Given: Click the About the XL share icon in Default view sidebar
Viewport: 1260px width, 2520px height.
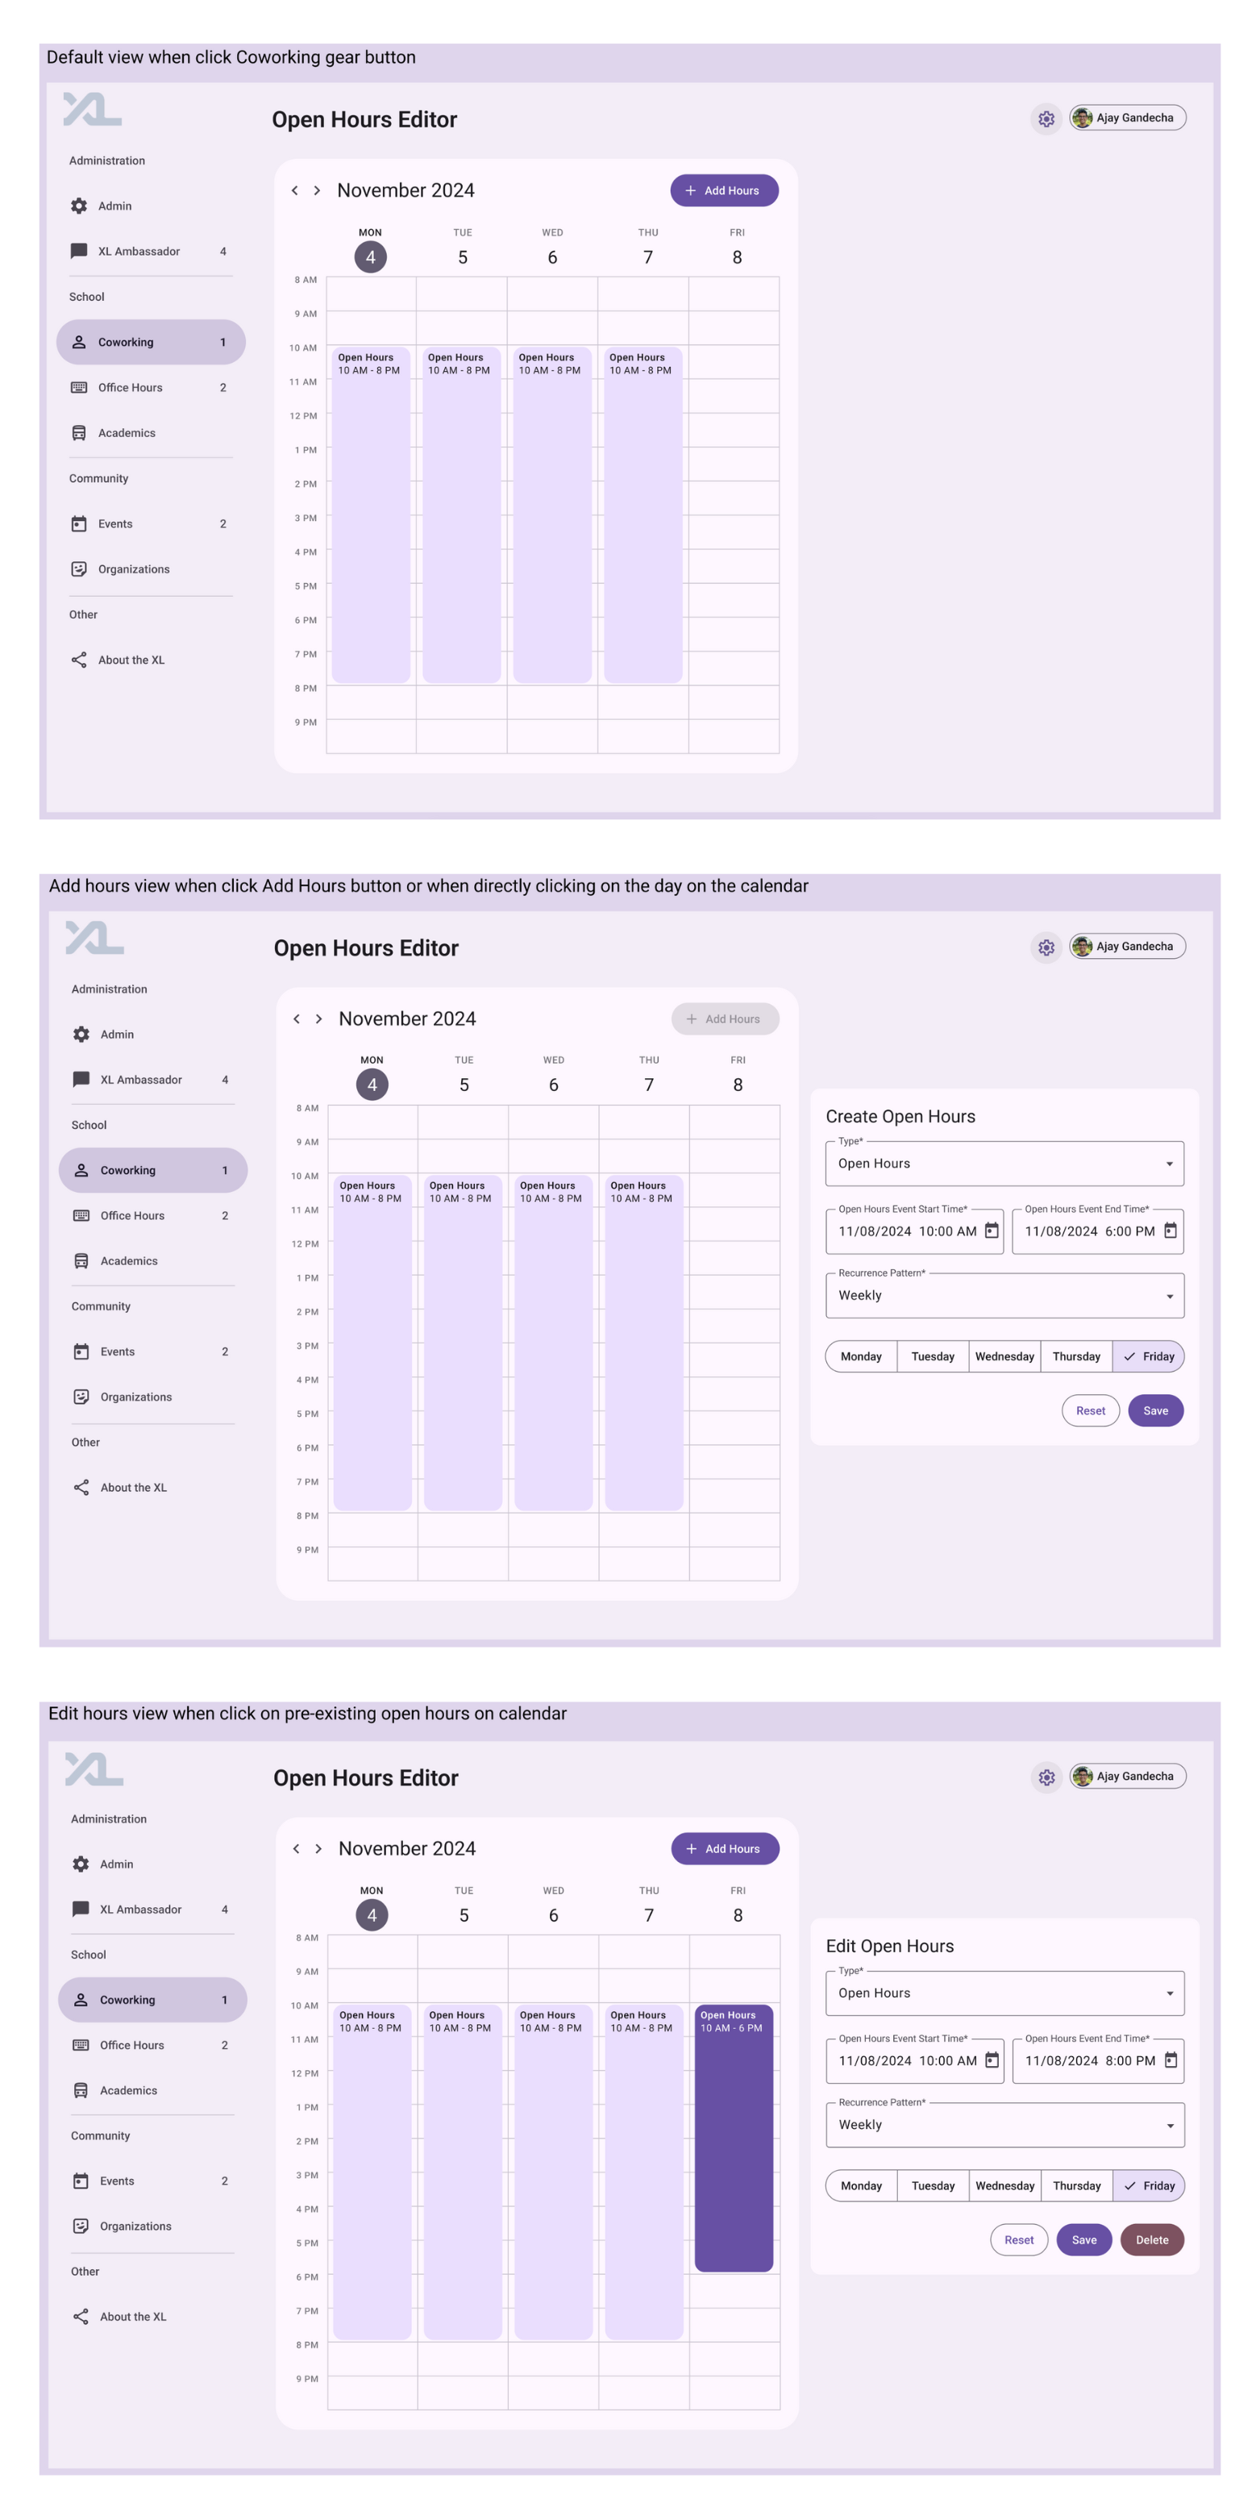Looking at the screenshot, I should [x=79, y=660].
